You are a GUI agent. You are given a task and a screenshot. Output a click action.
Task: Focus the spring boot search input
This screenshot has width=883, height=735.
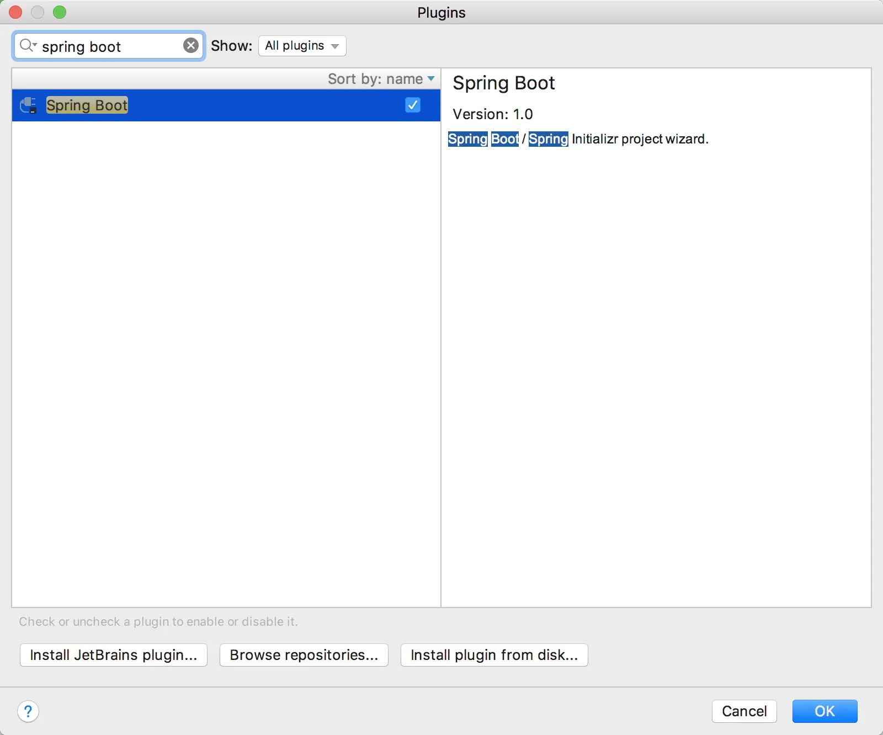[109, 46]
